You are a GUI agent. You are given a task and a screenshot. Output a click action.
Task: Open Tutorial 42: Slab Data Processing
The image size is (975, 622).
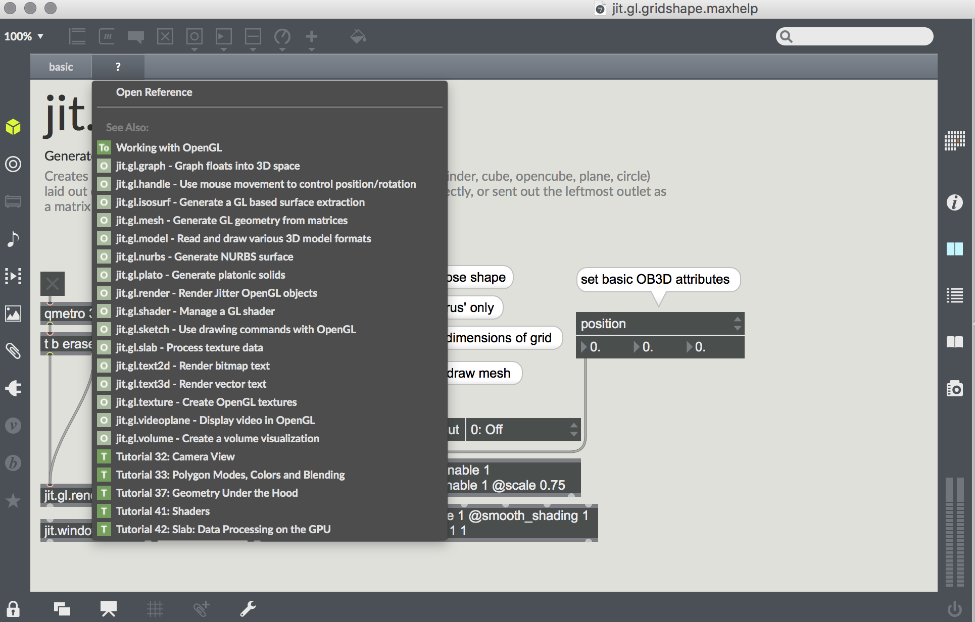click(270, 529)
